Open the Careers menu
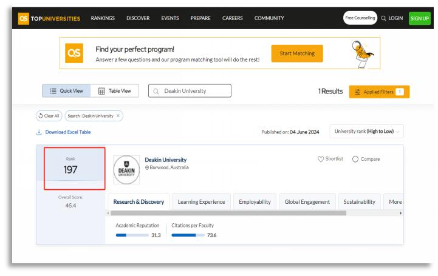The image size is (438, 276). click(x=233, y=18)
